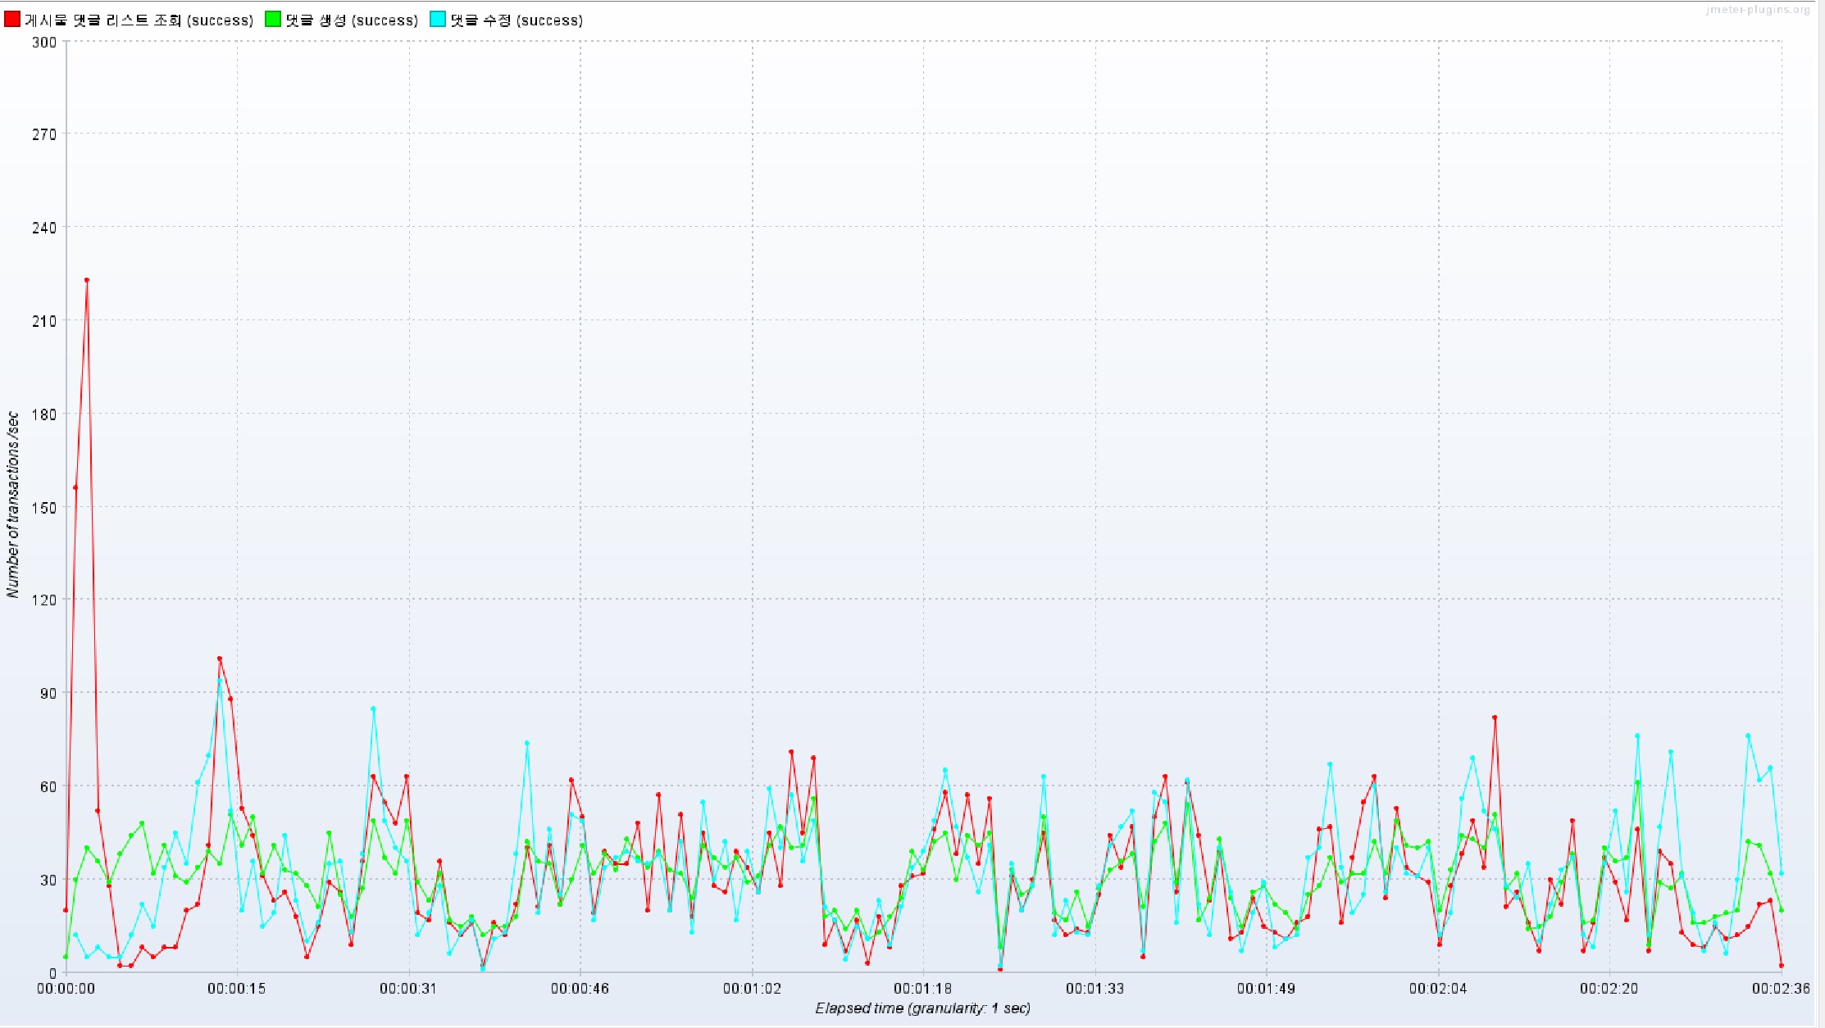1825x1028 pixels.
Task: Click the 00:00:46 x-axis time label
Action: 580,989
